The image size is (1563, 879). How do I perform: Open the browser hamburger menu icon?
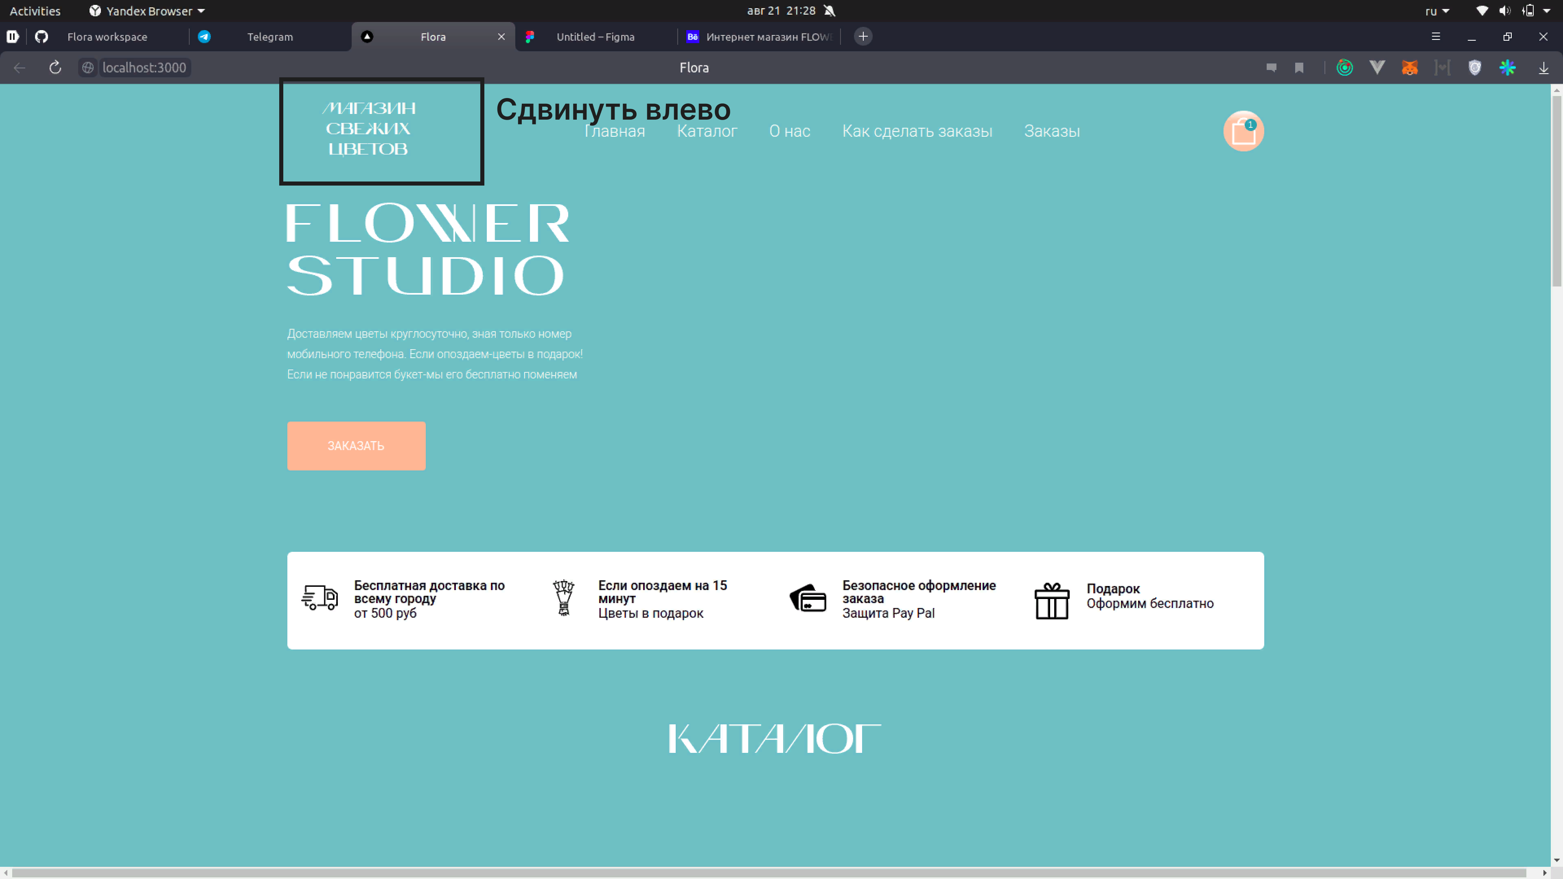click(1436, 36)
